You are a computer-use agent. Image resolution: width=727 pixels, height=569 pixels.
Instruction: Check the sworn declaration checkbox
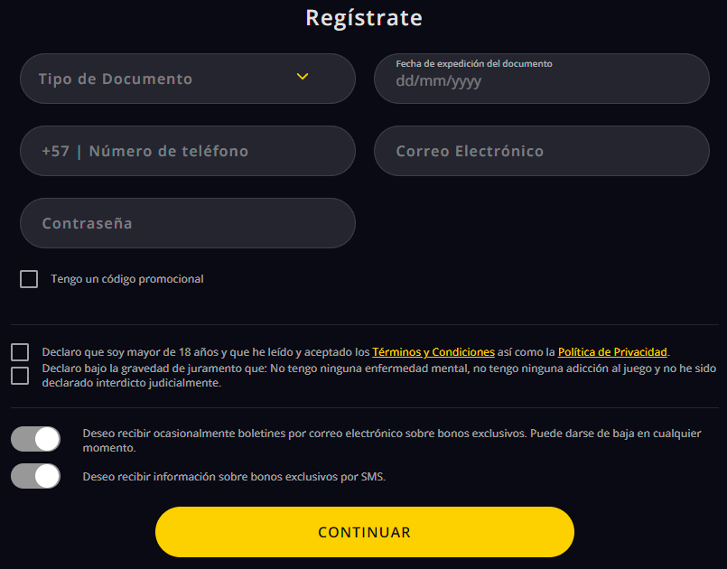click(20, 376)
